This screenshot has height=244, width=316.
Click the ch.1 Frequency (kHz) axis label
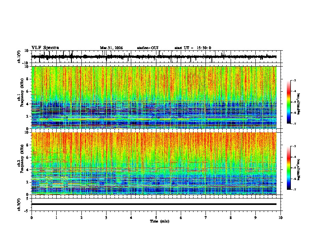tap(21, 92)
